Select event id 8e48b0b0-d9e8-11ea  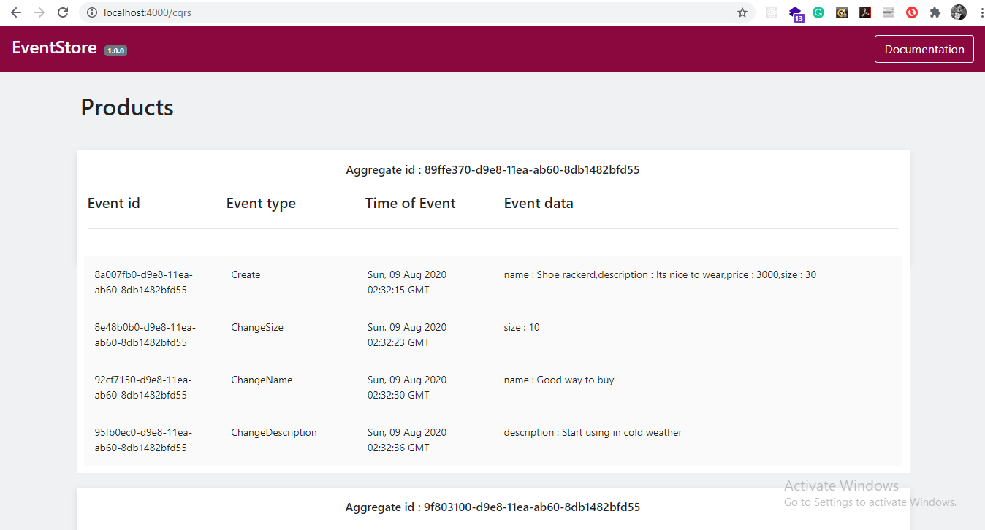[x=145, y=335]
